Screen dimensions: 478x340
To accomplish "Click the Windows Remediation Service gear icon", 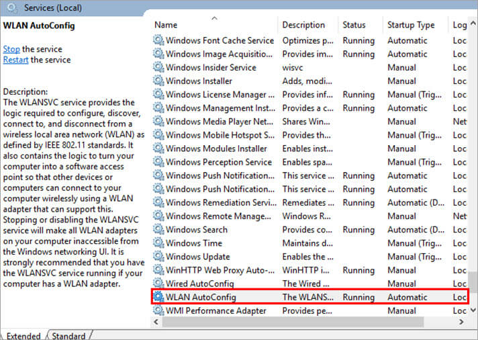I will 158,202.
